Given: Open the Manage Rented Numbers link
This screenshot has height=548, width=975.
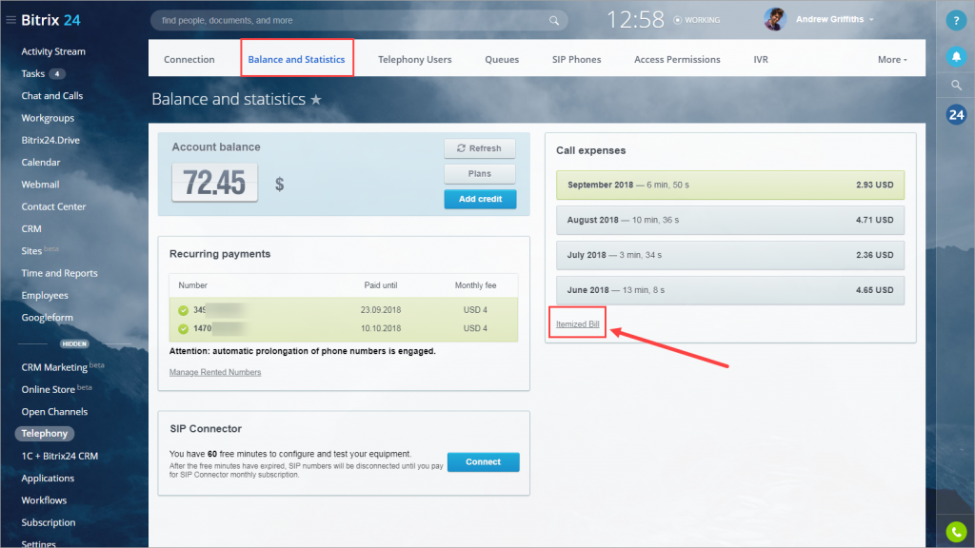Looking at the screenshot, I should tap(215, 372).
